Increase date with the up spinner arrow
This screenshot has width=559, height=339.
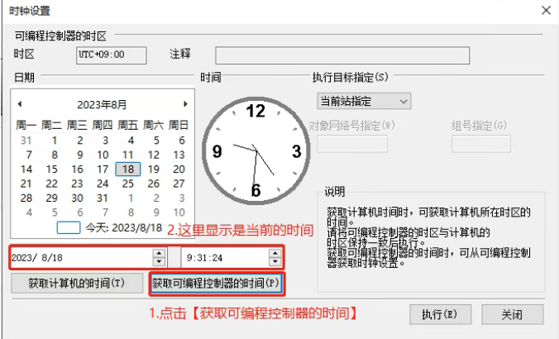[x=158, y=254]
